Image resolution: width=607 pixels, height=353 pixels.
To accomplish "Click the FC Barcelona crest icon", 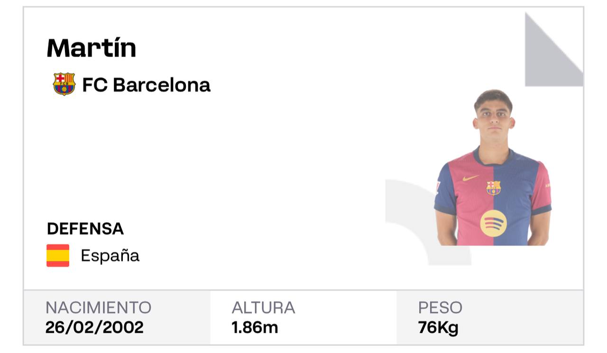I will 64,84.
